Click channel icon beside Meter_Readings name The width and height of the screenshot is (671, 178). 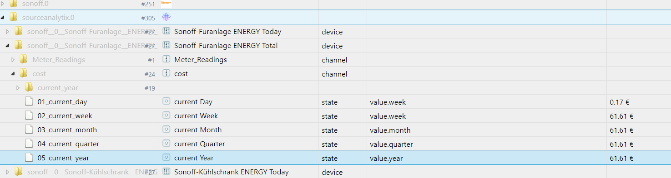[166, 59]
